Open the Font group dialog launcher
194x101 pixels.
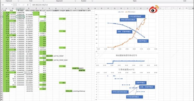pyautogui.click(x=43, y=1)
